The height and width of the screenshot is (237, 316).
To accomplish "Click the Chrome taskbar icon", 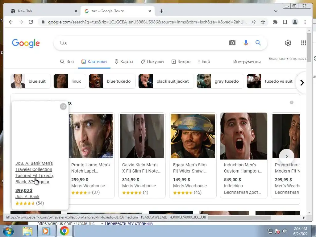I will 64,231.
